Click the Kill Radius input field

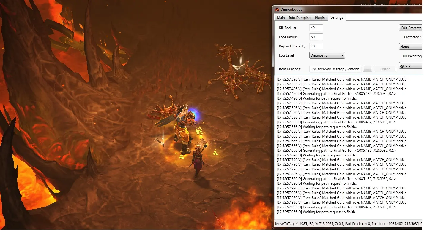pyautogui.click(x=316, y=28)
